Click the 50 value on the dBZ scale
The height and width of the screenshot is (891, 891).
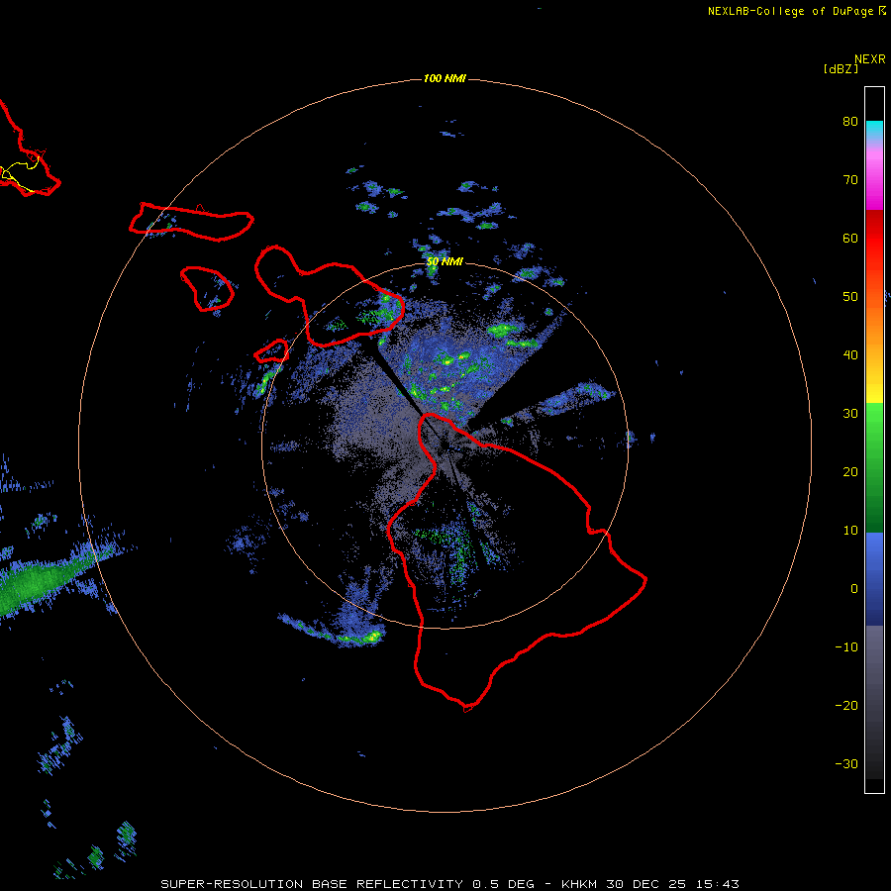tap(850, 297)
